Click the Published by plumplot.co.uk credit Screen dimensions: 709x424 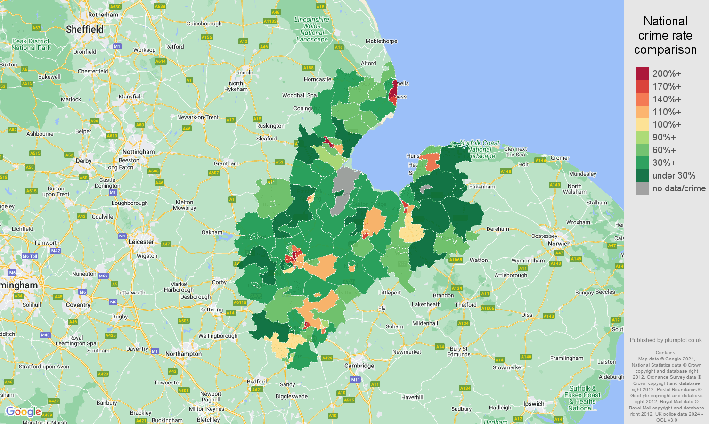[666, 340]
